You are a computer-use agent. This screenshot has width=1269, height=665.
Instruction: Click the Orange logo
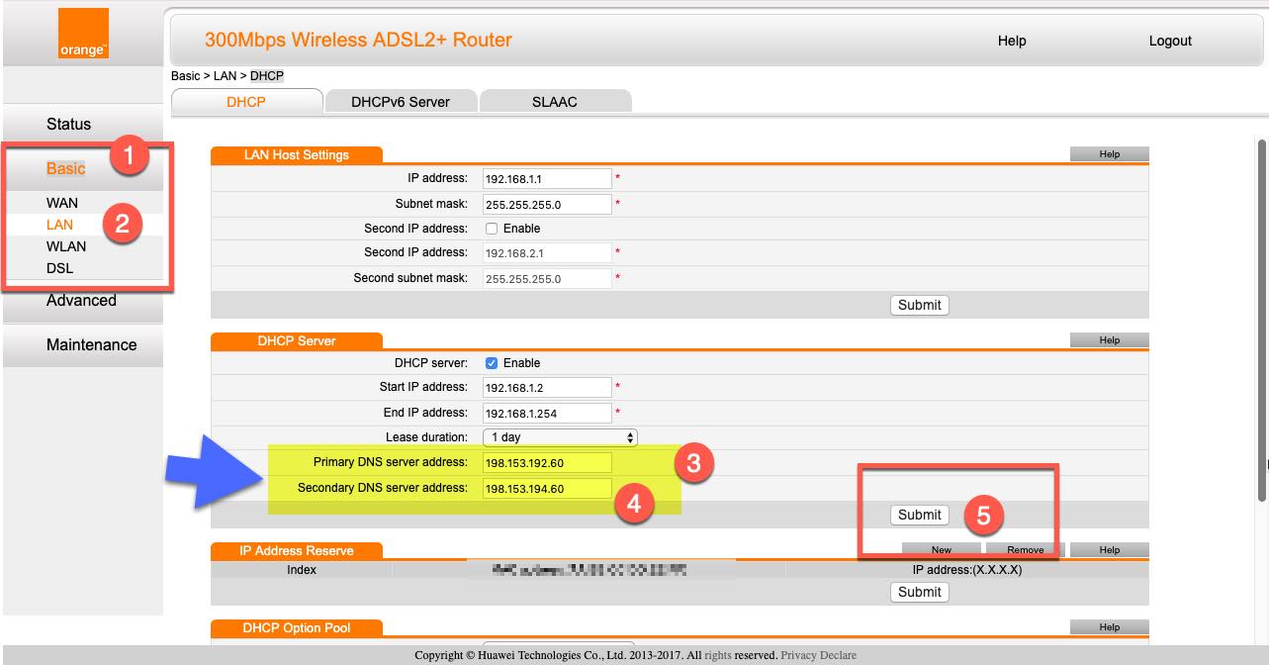83,36
